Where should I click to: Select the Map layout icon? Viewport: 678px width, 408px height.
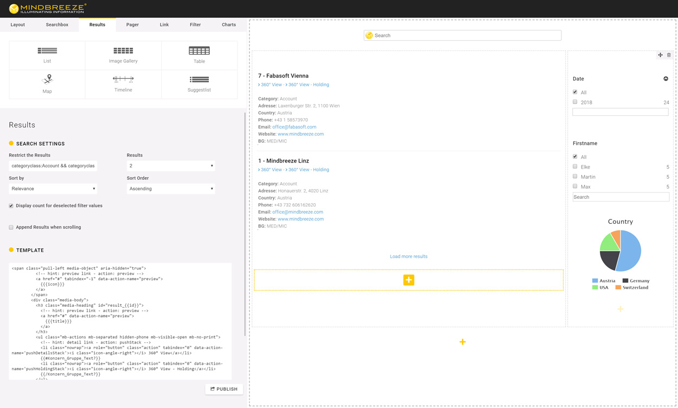tap(47, 79)
